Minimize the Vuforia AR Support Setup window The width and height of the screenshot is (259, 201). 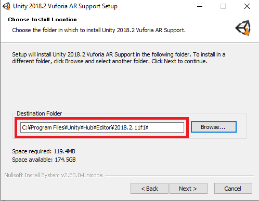(200, 6)
